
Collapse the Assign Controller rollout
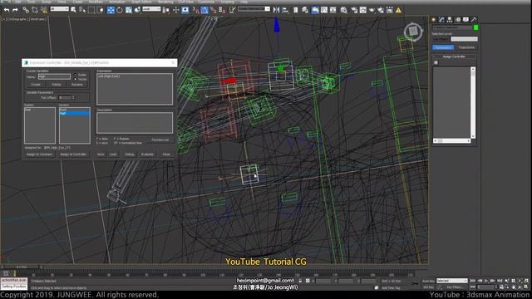(x=454, y=56)
